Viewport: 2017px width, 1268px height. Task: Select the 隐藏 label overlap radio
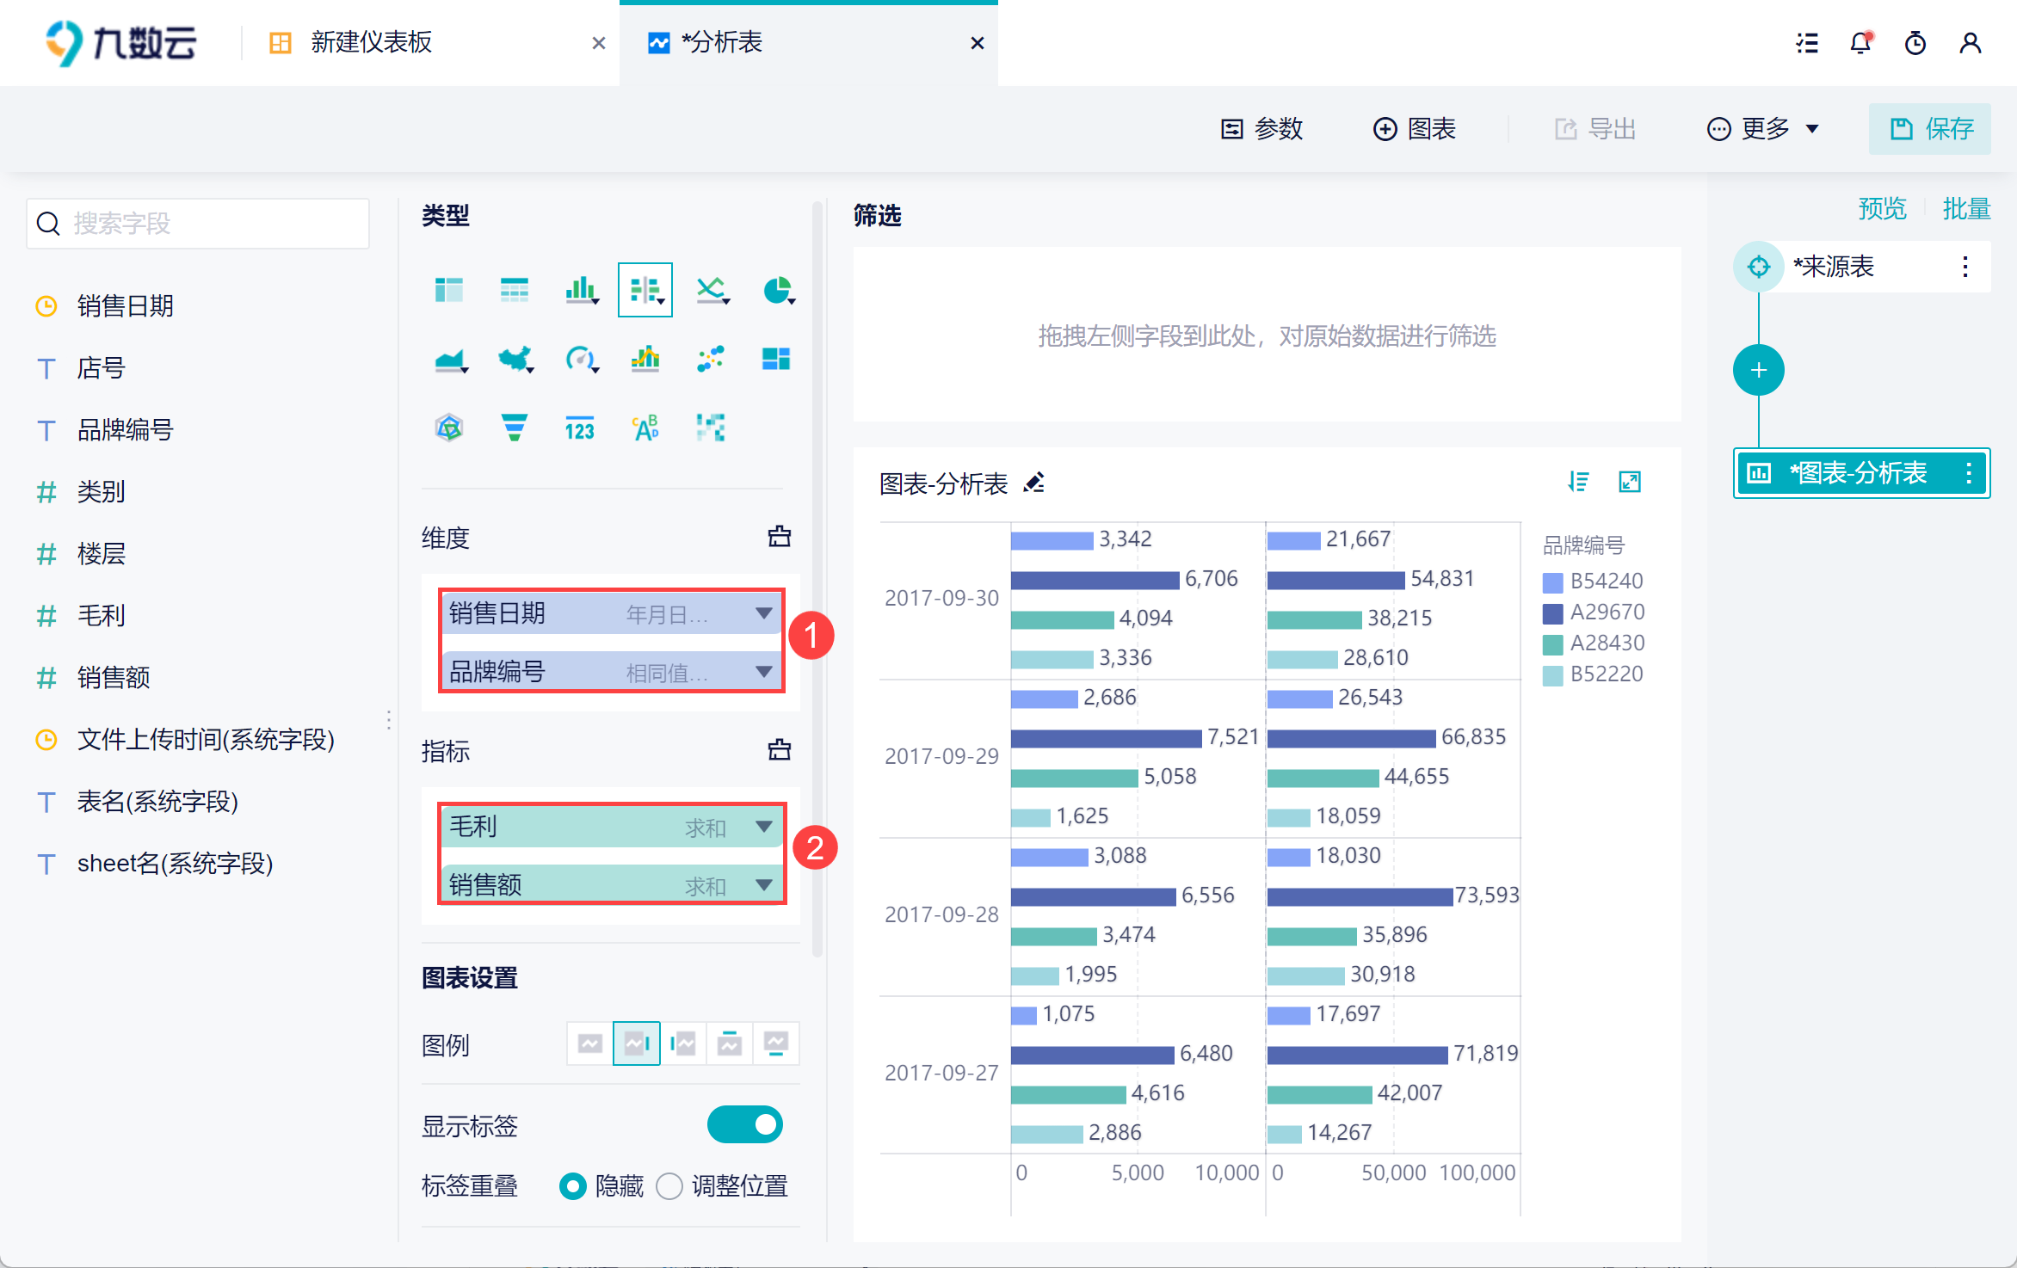pos(572,1187)
